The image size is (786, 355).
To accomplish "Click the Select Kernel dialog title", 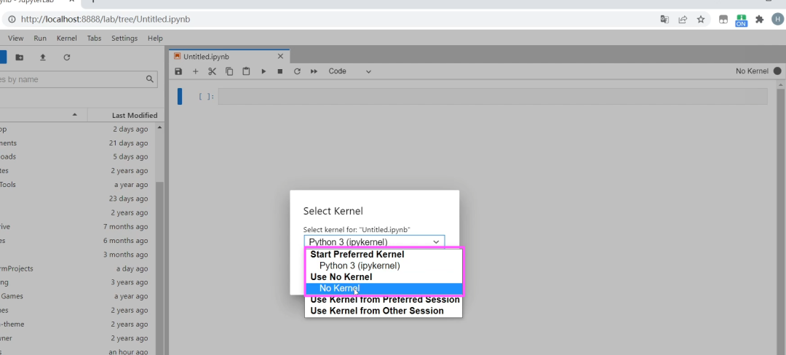I will 333,211.
